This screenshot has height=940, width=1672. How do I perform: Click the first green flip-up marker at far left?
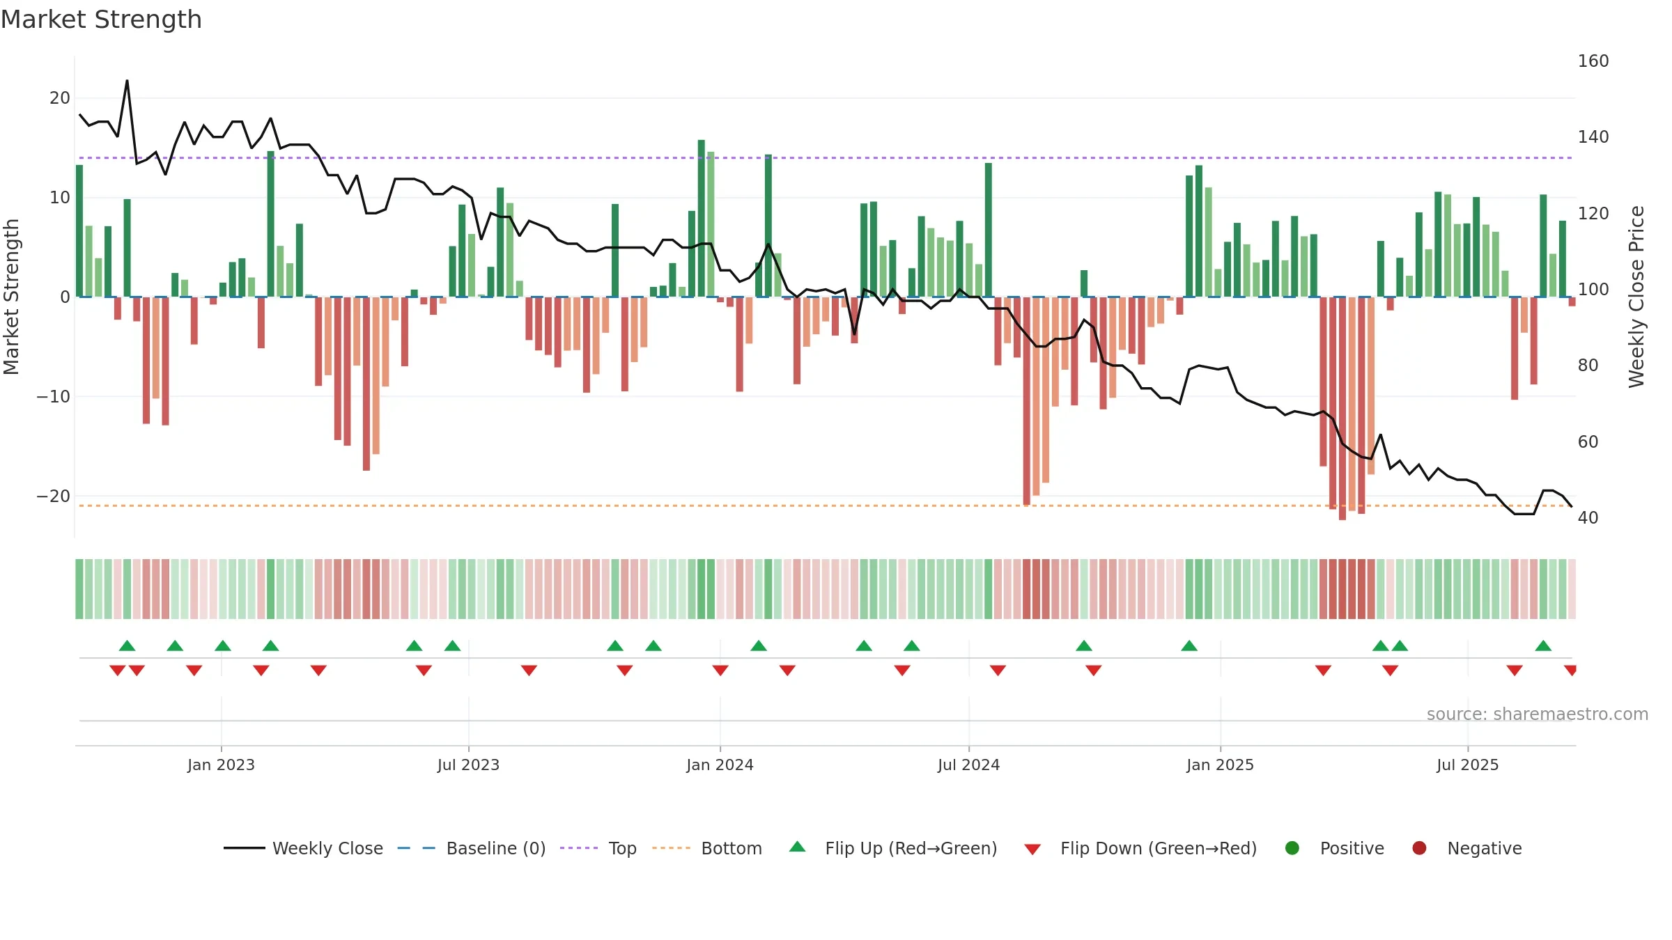[127, 645]
